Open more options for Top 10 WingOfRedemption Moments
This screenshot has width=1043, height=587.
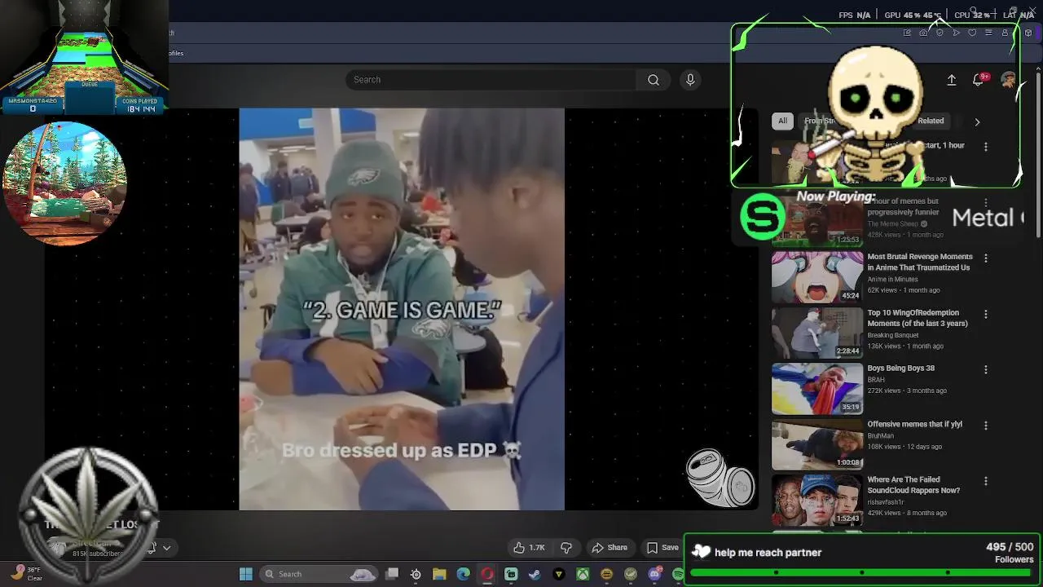tap(985, 314)
